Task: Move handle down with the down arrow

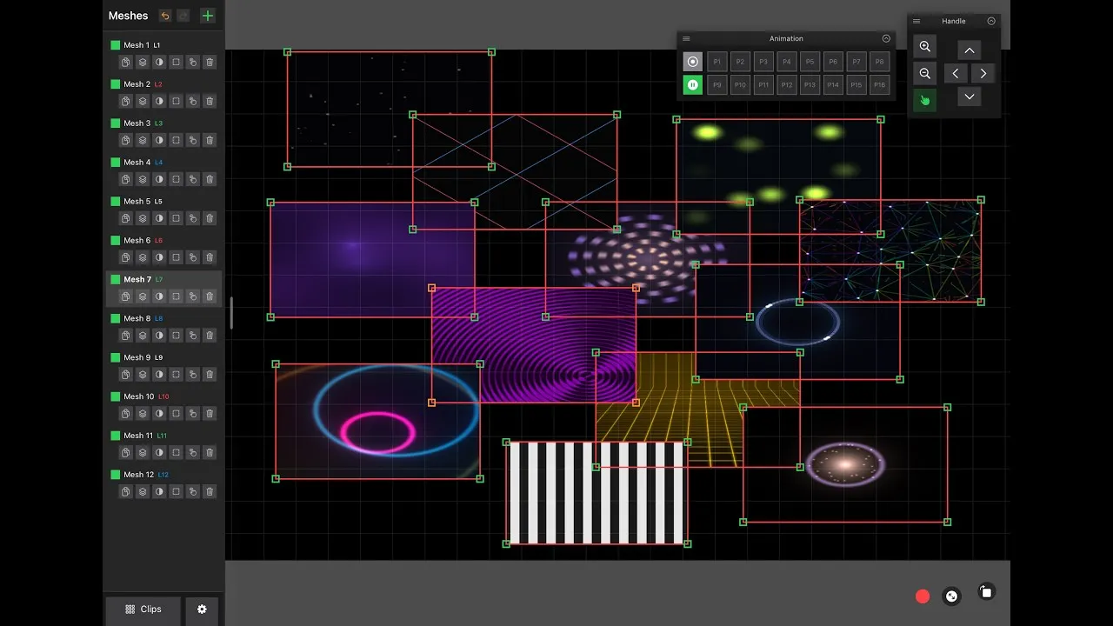Action: (x=970, y=97)
